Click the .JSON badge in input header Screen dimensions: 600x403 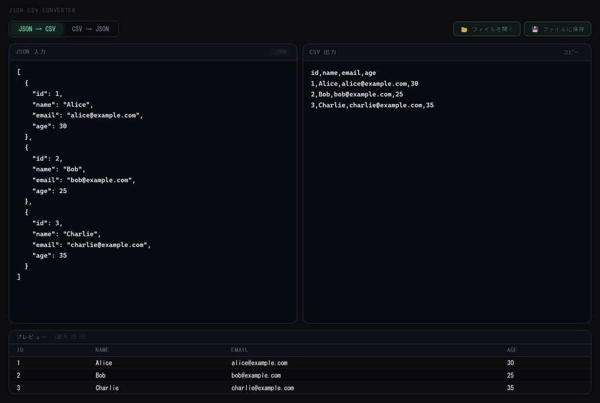(x=279, y=52)
